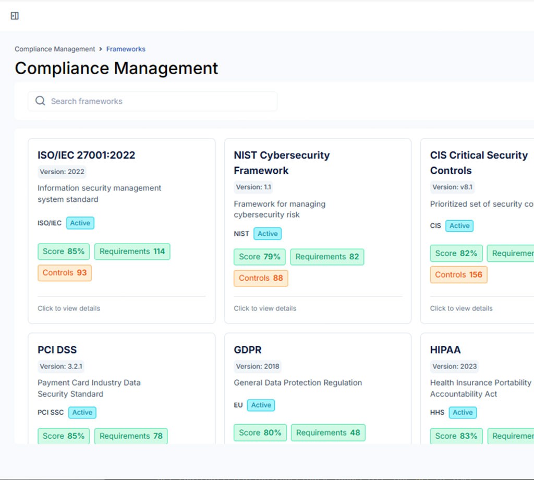534x480 pixels.
Task: Click the Active badge next to NIST
Action: coord(268,234)
